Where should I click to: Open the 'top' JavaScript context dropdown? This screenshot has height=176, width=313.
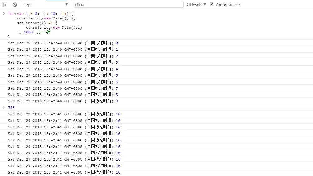46,5
